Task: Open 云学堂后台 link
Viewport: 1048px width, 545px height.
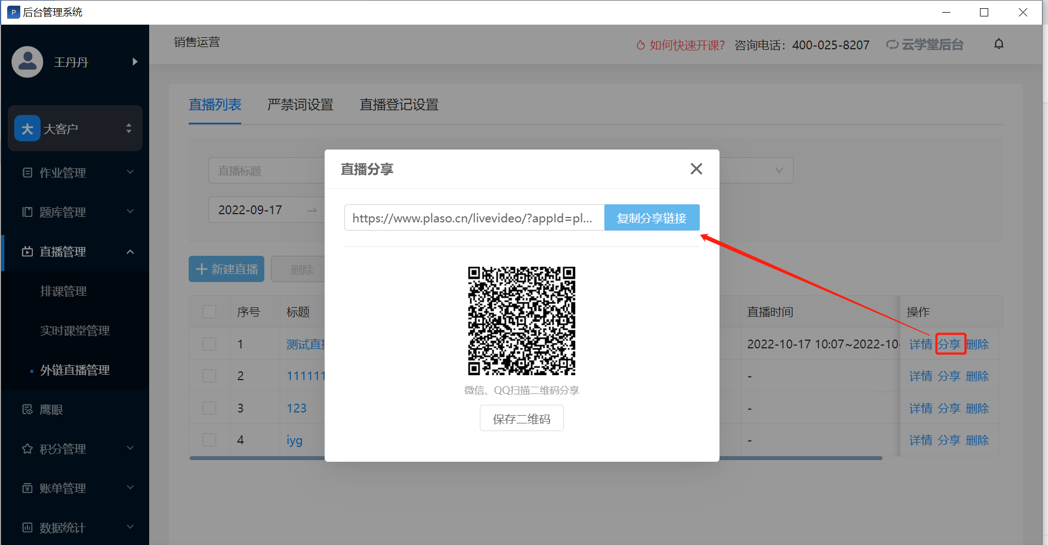Action: [x=925, y=45]
